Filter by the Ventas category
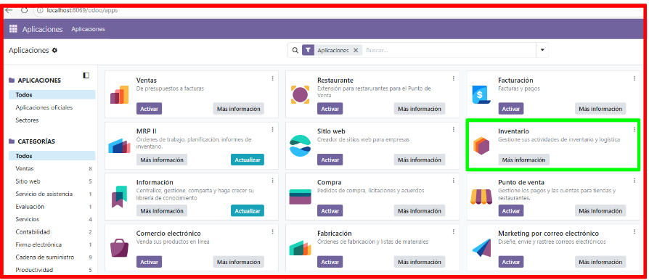This screenshot has height=280, width=649. point(52,169)
